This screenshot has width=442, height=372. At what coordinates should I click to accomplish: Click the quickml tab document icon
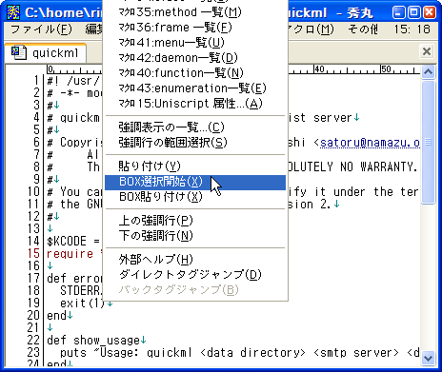tap(19, 52)
